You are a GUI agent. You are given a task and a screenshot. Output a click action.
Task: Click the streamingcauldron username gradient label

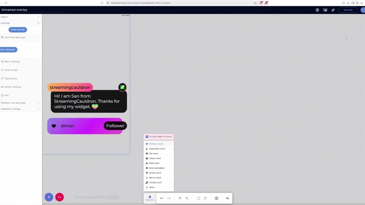point(70,87)
